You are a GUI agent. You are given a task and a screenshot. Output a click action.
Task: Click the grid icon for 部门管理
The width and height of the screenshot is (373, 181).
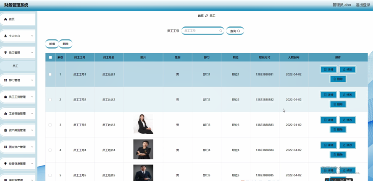pos(5,80)
